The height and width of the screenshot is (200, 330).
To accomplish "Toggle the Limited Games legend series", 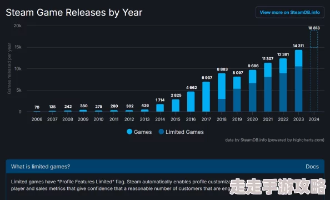I will pos(181,132).
